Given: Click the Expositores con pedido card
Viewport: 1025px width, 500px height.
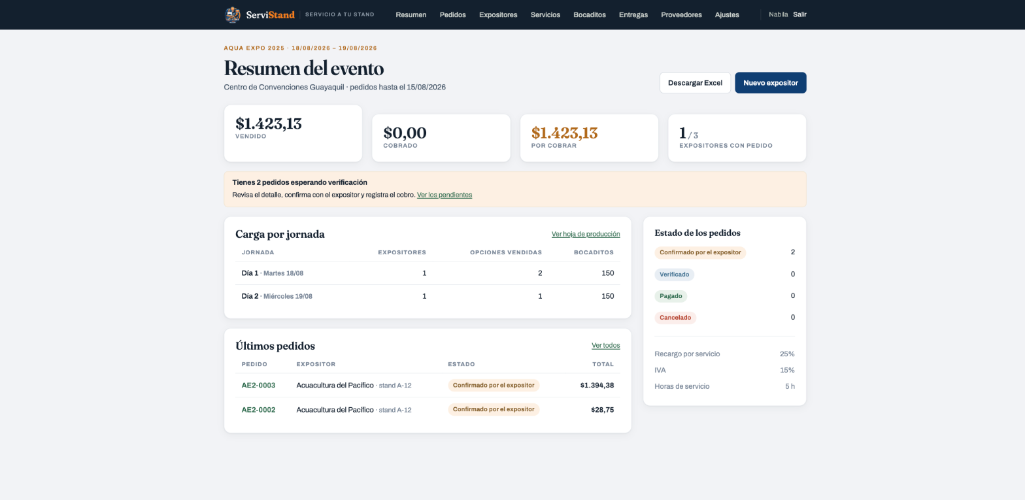Looking at the screenshot, I should tap(737, 138).
